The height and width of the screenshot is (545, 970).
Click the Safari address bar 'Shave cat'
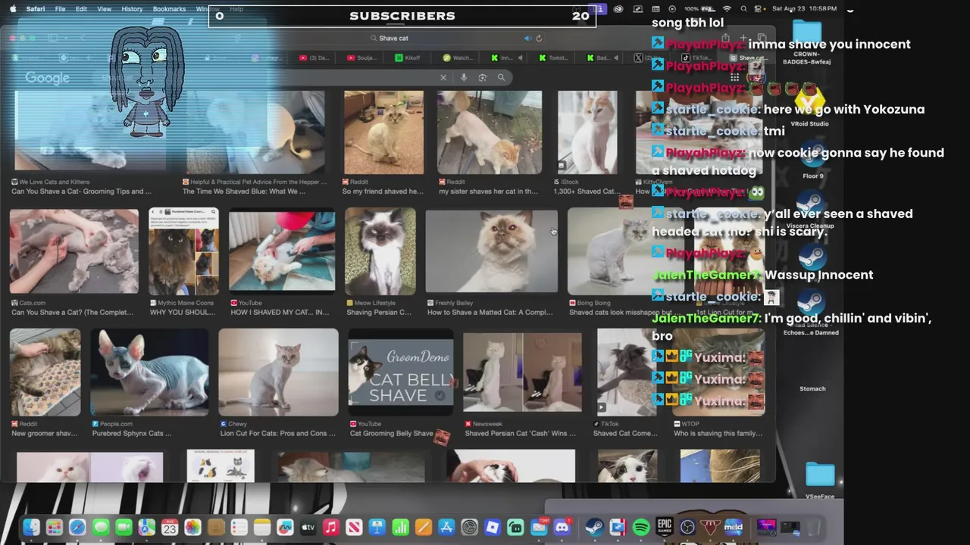pyautogui.click(x=394, y=38)
